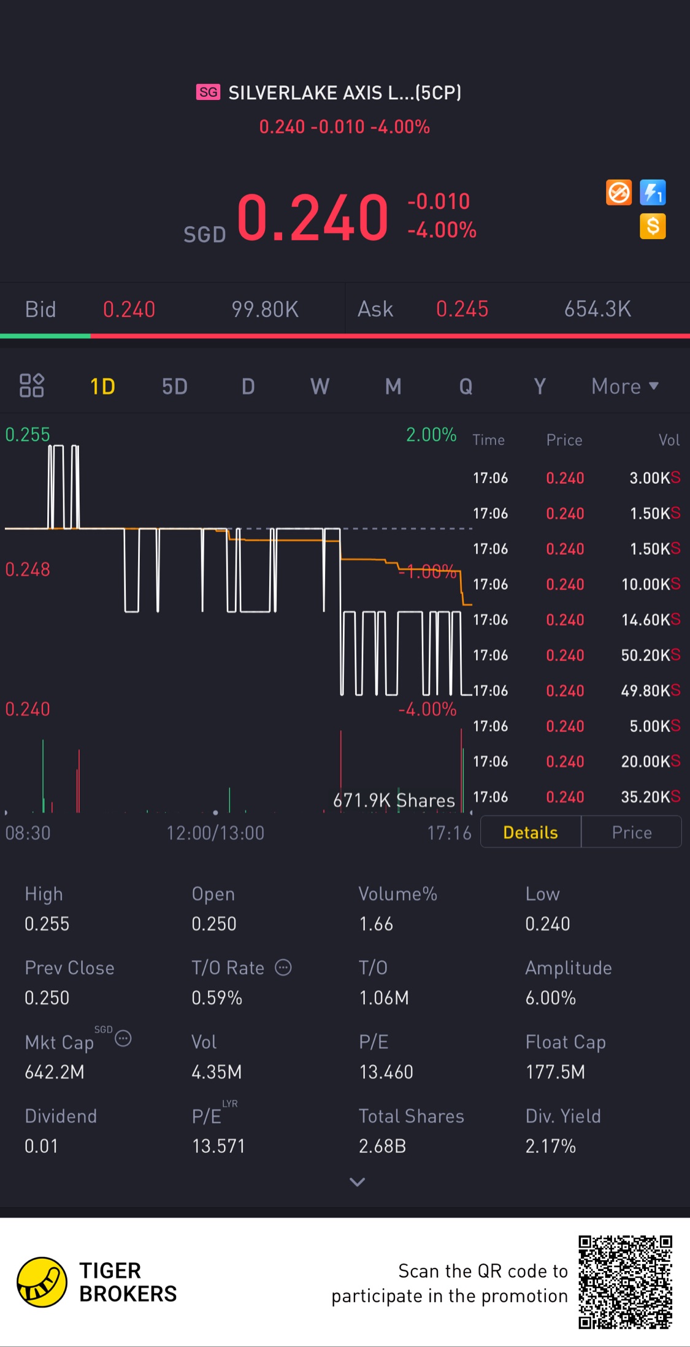Tap the info icon beside T/O Rate

283,967
